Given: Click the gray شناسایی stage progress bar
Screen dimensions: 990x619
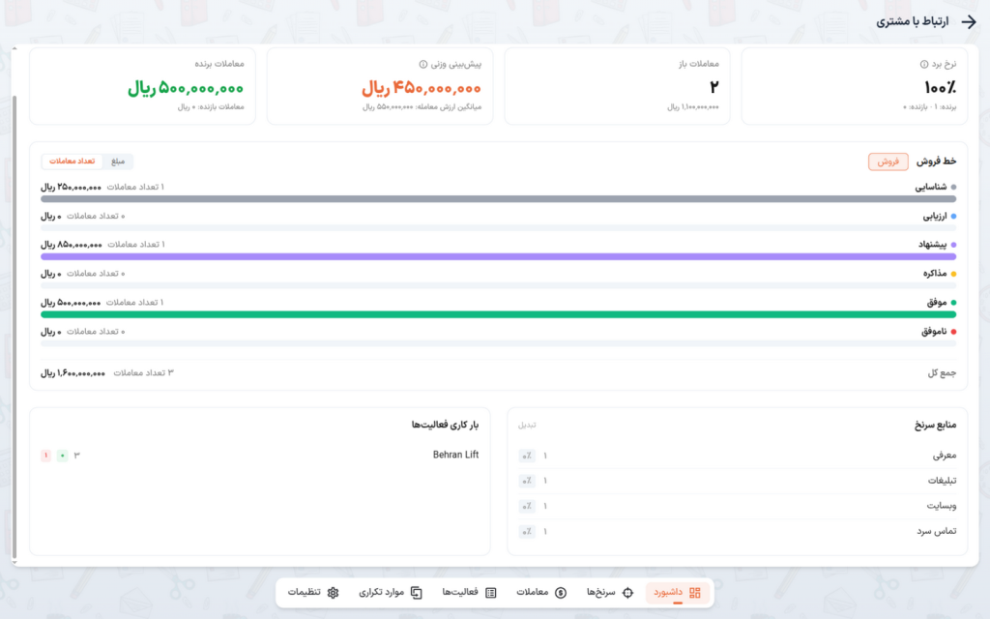Looking at the screenshot, I should 498,199.
